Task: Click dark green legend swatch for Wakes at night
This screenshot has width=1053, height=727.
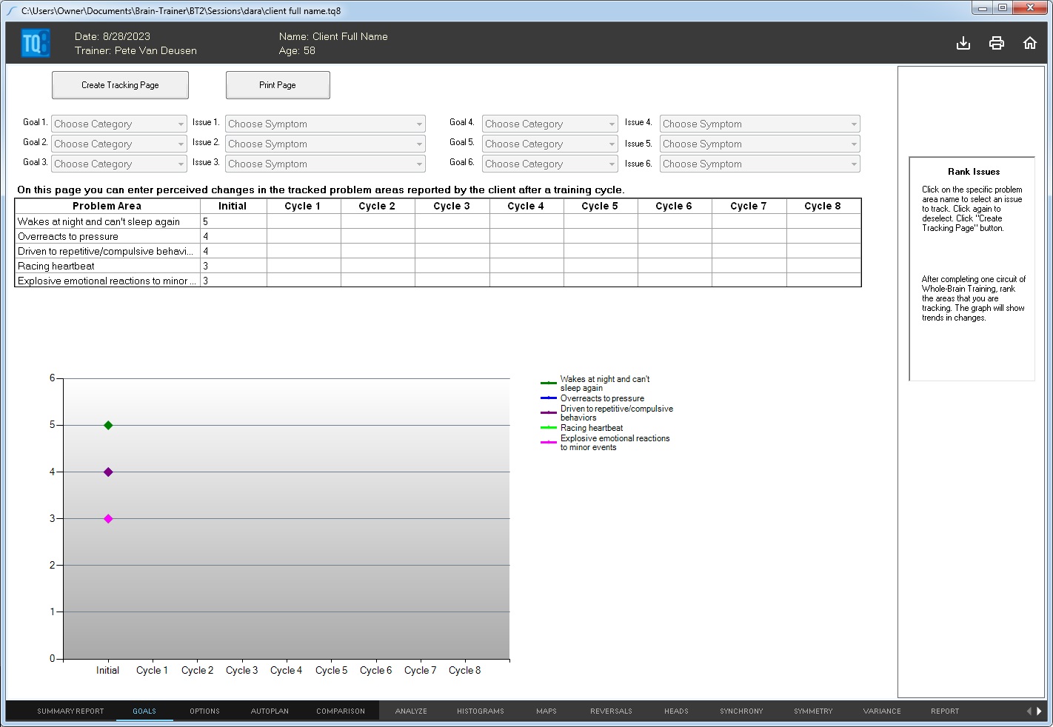Action: 549,383
